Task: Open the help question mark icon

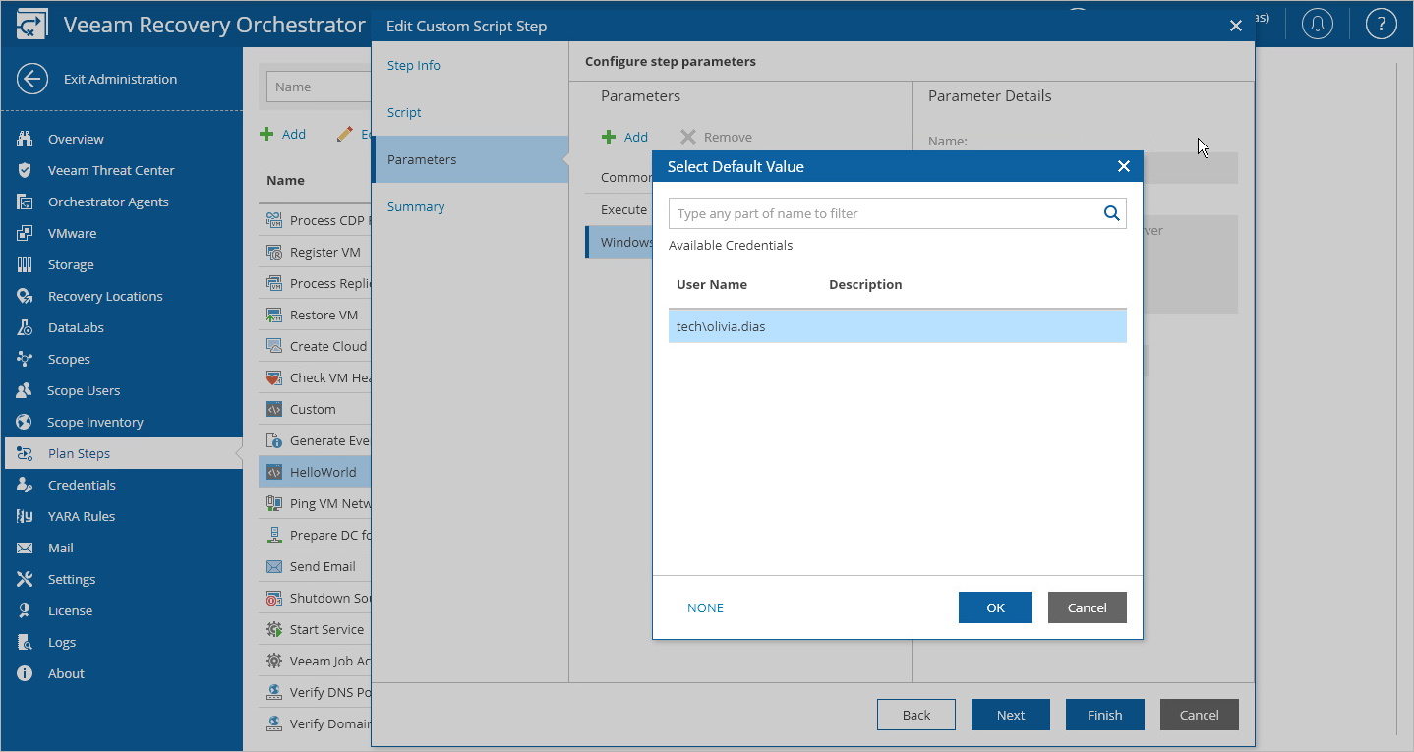Action: (x=1382, y=25)
